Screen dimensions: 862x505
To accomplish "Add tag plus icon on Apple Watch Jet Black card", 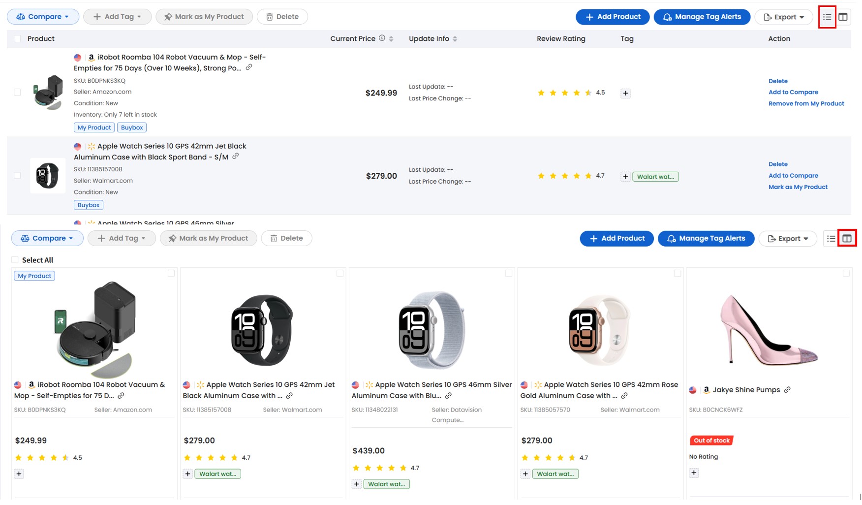I will [187, 474].
